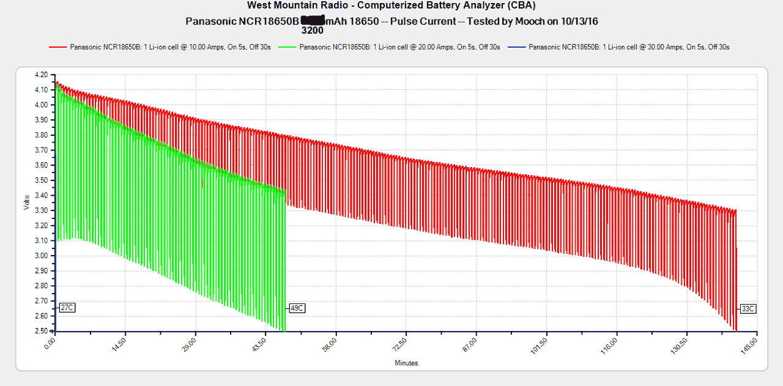The height and width of the screenshot is (386, 783).
Task: Click the Panasonic NCR18650B Pulse Current subtitle
Action: coord(391,21)
